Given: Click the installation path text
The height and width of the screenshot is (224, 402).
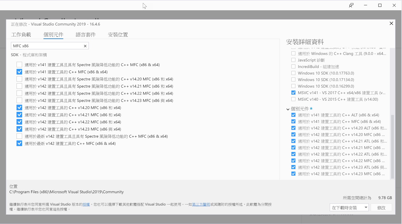Looking at the screenshot, I should (x=67, y=192).
